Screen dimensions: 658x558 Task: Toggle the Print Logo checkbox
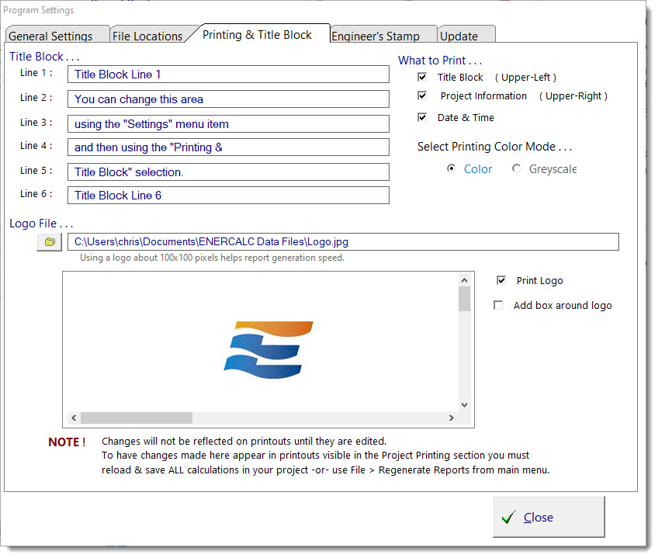501,281
